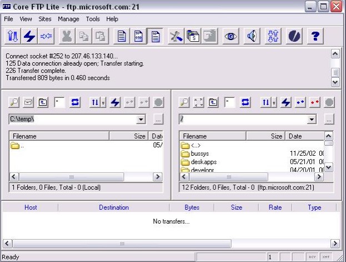Click the eye icon to view log
The width and height of the screenshot is (346, 262).
pyautogui.click(x=230, y=36)
